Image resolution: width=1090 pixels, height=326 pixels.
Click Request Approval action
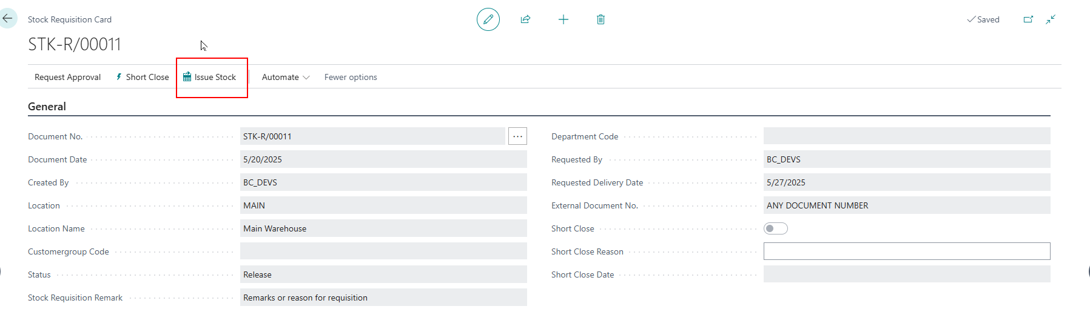coord(67,77)
